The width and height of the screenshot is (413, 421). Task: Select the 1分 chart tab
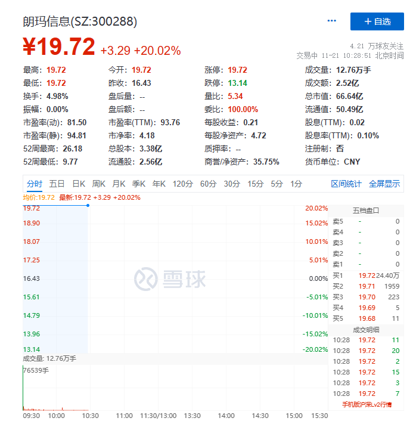click(296, 184)
